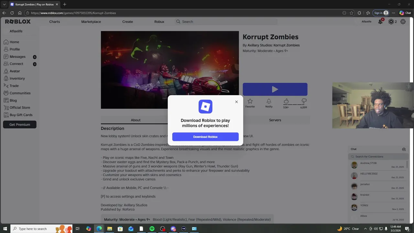Click the Roblox logo in the popup

(205, 106)
